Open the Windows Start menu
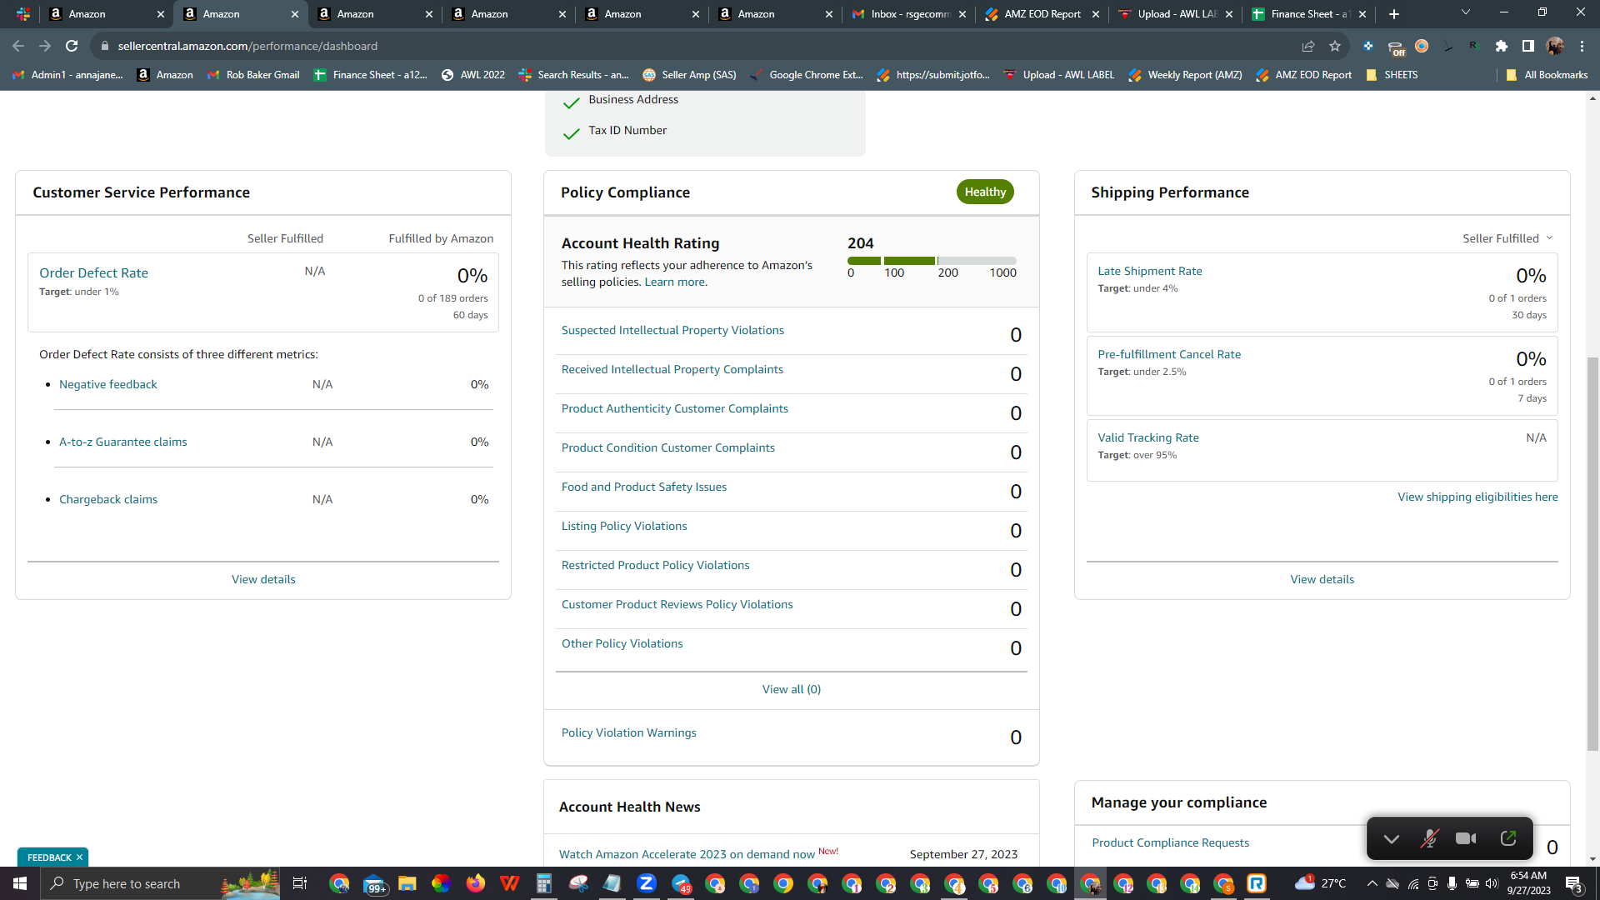 (x=20, y=883)
